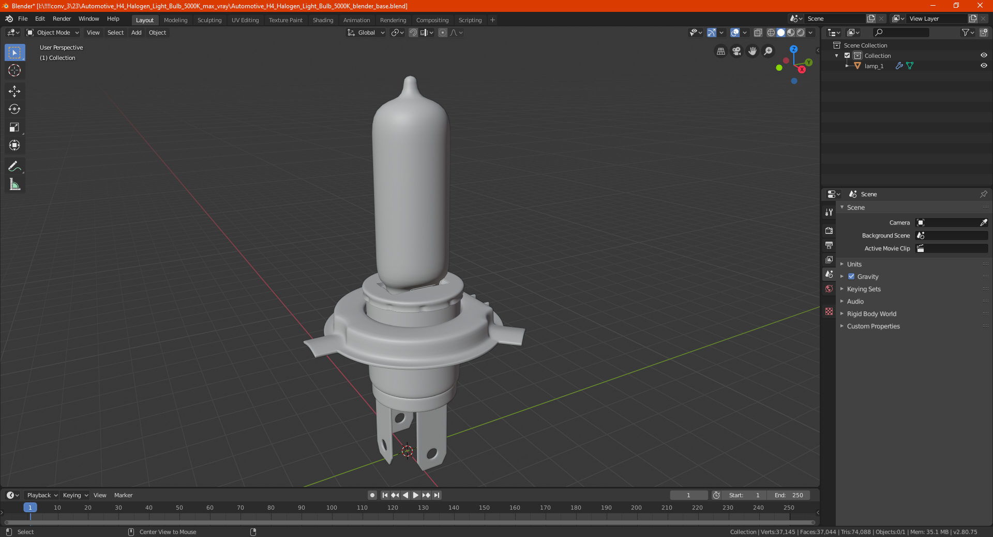Toggle Collection exclude checkbox in outliner
993x537 pixels.
[847, 56]
